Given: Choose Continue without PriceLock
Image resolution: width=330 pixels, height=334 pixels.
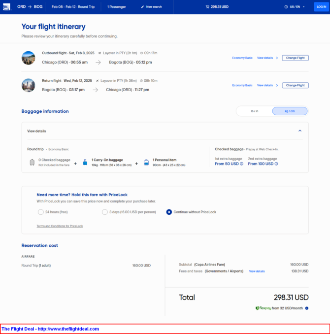Looking at the screenshot, I should [x=169, y=212].
